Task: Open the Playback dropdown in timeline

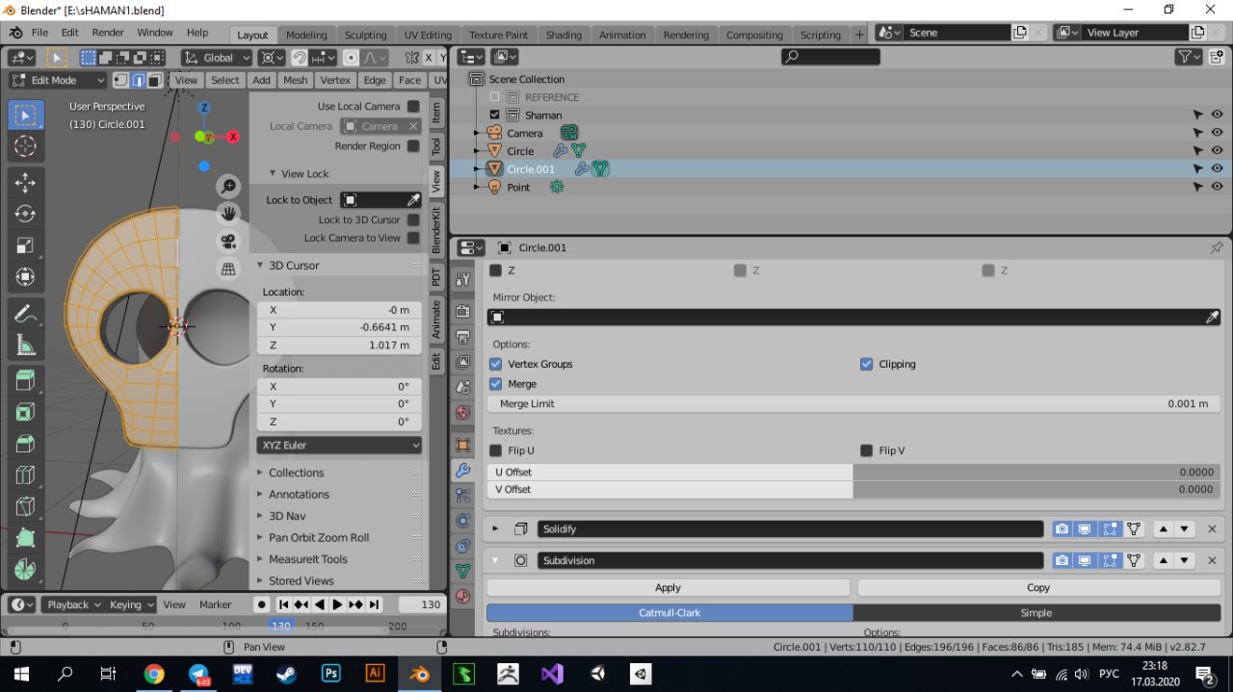Action: 74,604
